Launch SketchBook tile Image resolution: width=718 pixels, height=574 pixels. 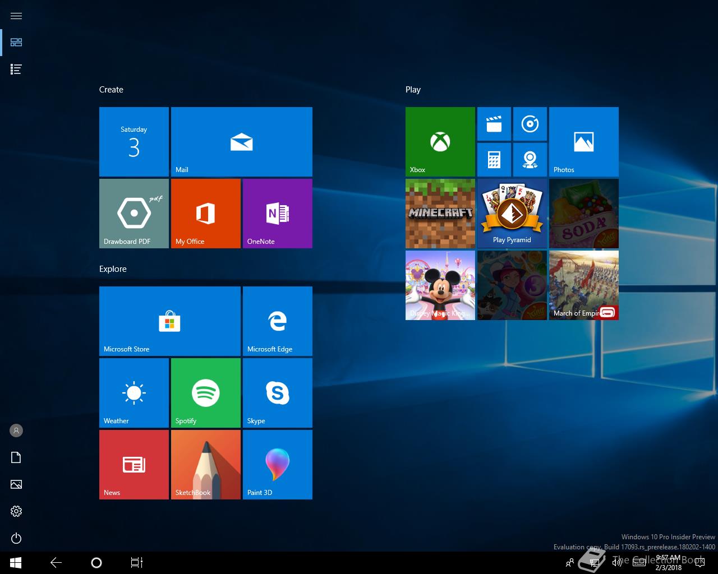[206, 465]
